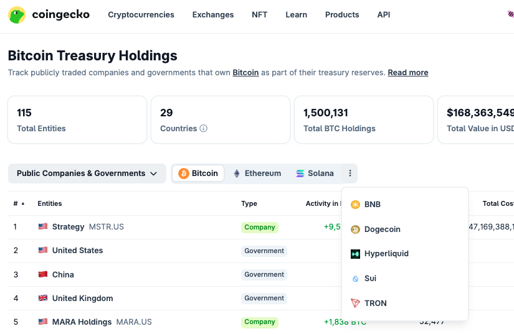The height and width of the screenshot is (334, 514).
Task: Click the Solana striped icon
Action: point(300,174)
